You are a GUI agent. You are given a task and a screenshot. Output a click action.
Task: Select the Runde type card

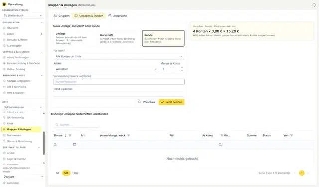tap(163, 38)
